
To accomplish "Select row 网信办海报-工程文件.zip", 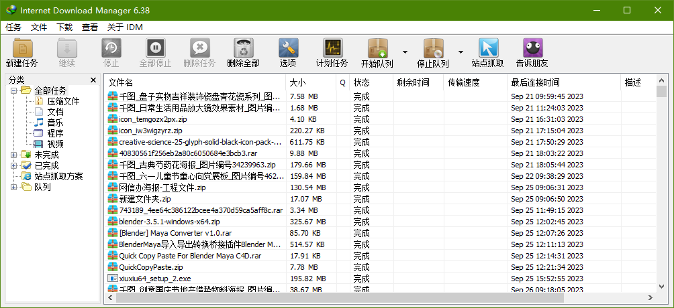I will click(x=381, y=187).
